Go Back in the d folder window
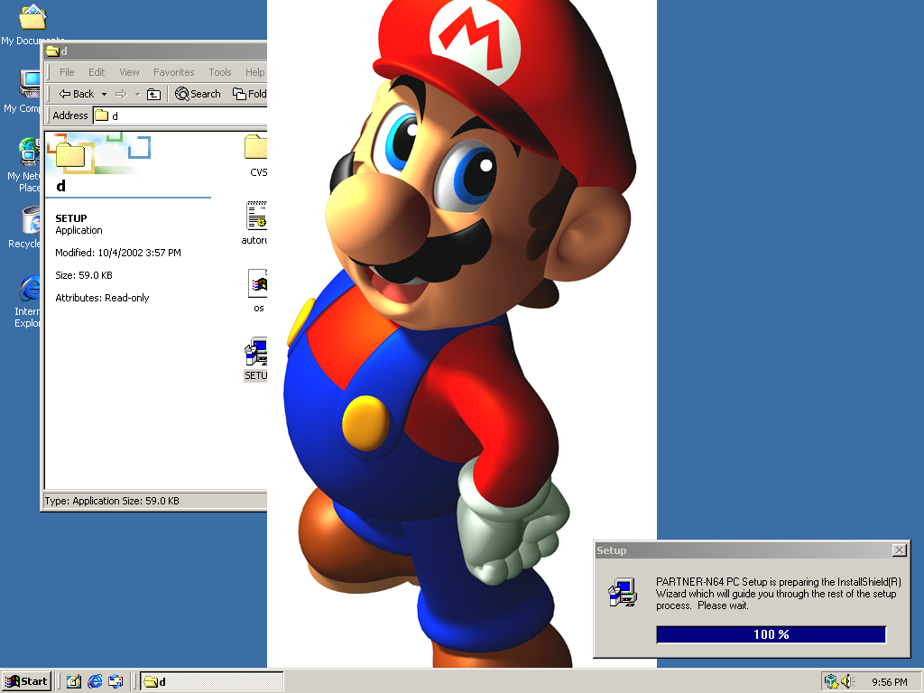 (x=76, y=94)
